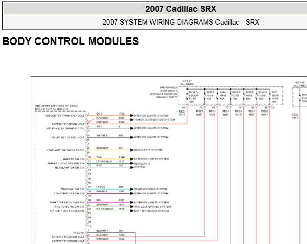The width and height of the screenshot is (307, 244).
Task: Select "INADVERTENT PWR SPLY VOLT" pin label
Action: pos(64,116)
